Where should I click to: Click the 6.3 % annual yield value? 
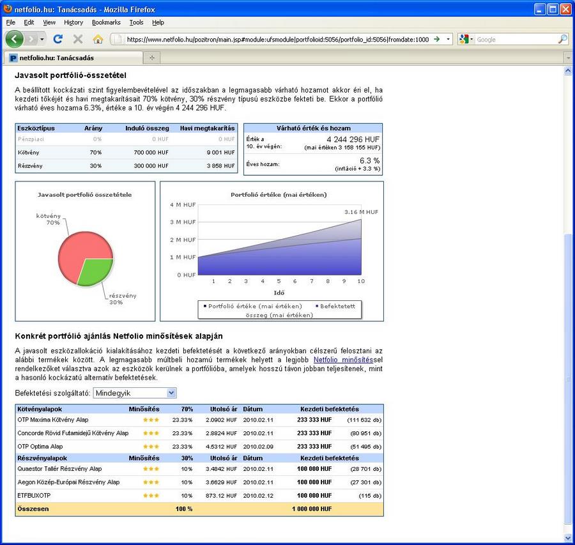[x=370, y=160]
